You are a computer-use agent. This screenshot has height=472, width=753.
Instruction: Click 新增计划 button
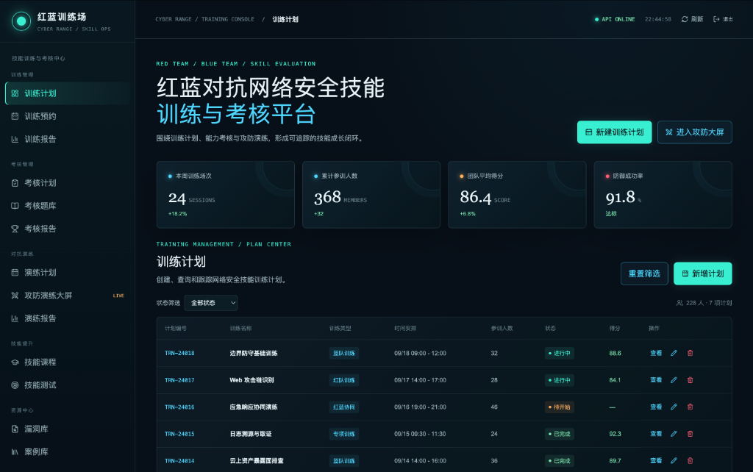coord(702,273)
